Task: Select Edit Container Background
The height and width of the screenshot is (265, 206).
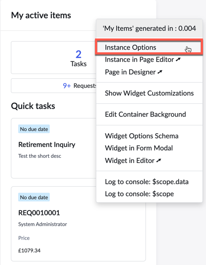Action: click(x=149, y=115)
